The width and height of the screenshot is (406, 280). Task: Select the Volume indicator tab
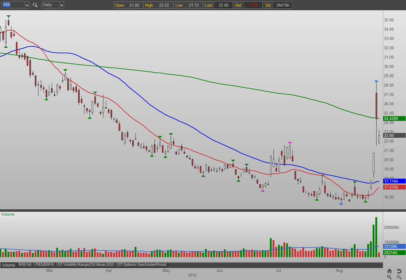tap(8, 265)
